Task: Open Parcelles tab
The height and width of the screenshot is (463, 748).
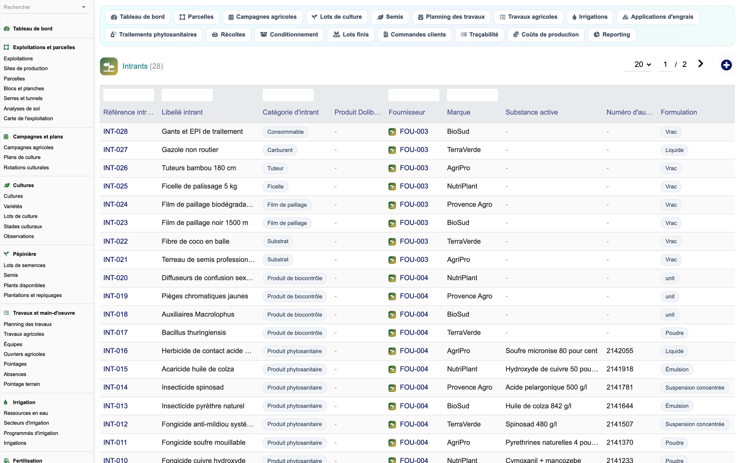Action: click(x=196, y=17)
